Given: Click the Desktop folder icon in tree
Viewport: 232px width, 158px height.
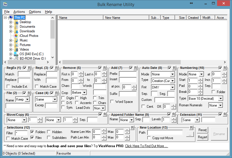Looking at the screenshot, I should click(16, 22).
